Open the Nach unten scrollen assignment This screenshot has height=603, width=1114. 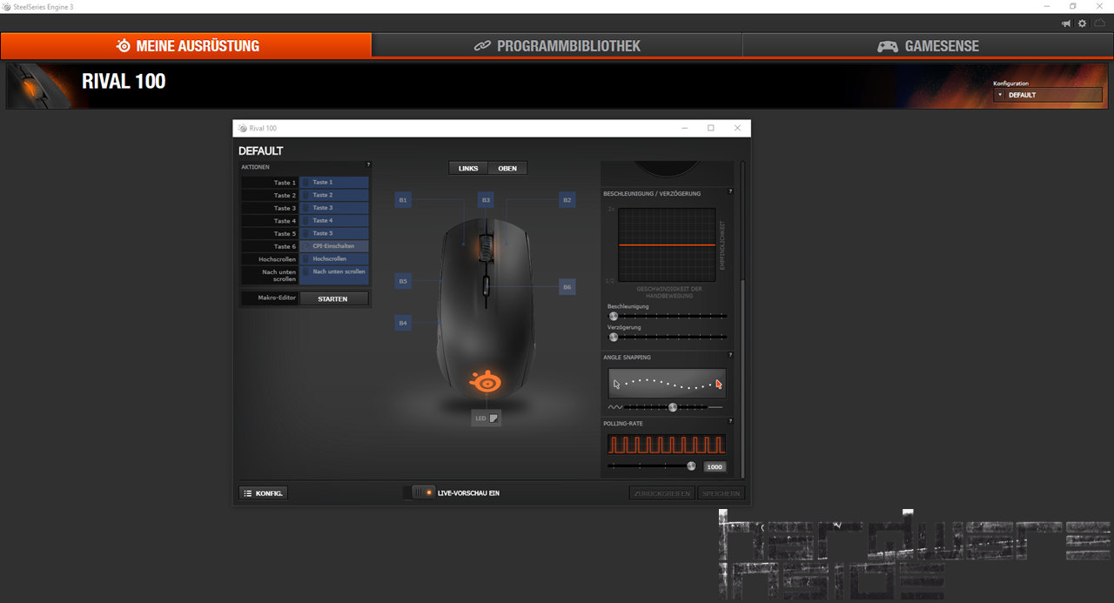tap(334, 275)
